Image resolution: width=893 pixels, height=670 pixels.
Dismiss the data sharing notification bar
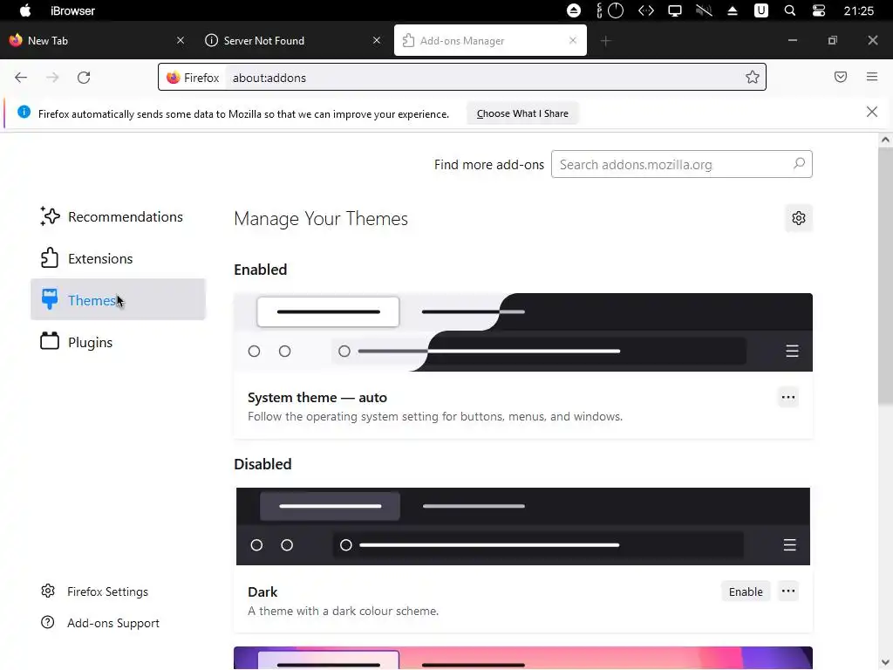(872, 112)
